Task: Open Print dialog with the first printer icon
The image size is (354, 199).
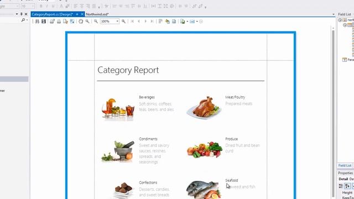Action: [x=52, y=22]
